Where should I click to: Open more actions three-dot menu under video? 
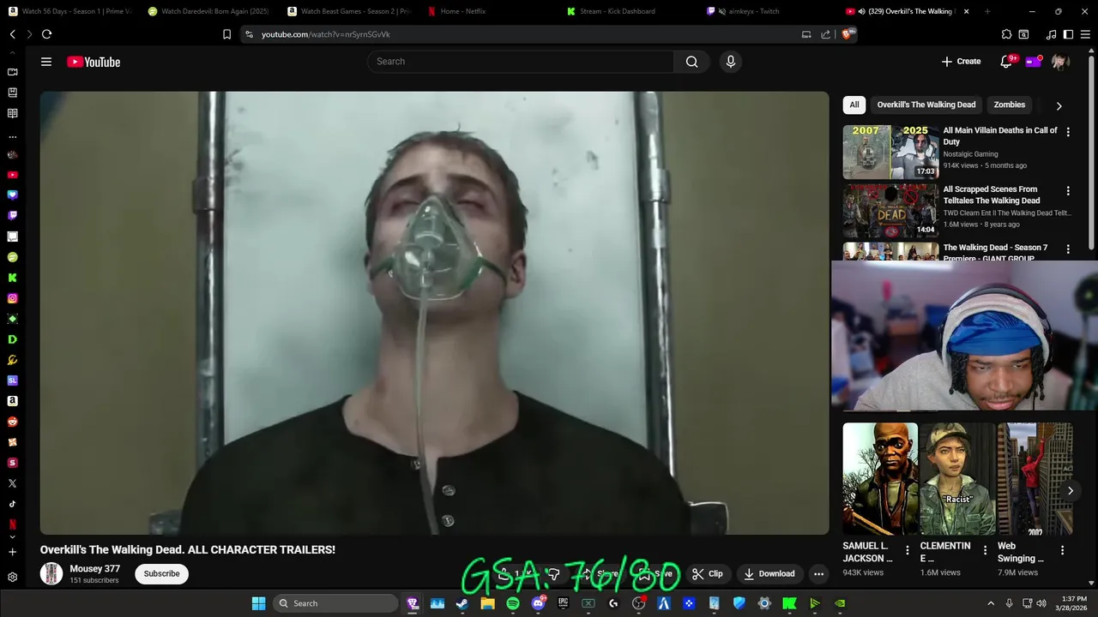pos(818,574)
